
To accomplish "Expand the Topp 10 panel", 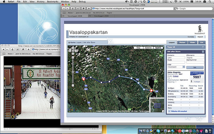I will [203, 48].
